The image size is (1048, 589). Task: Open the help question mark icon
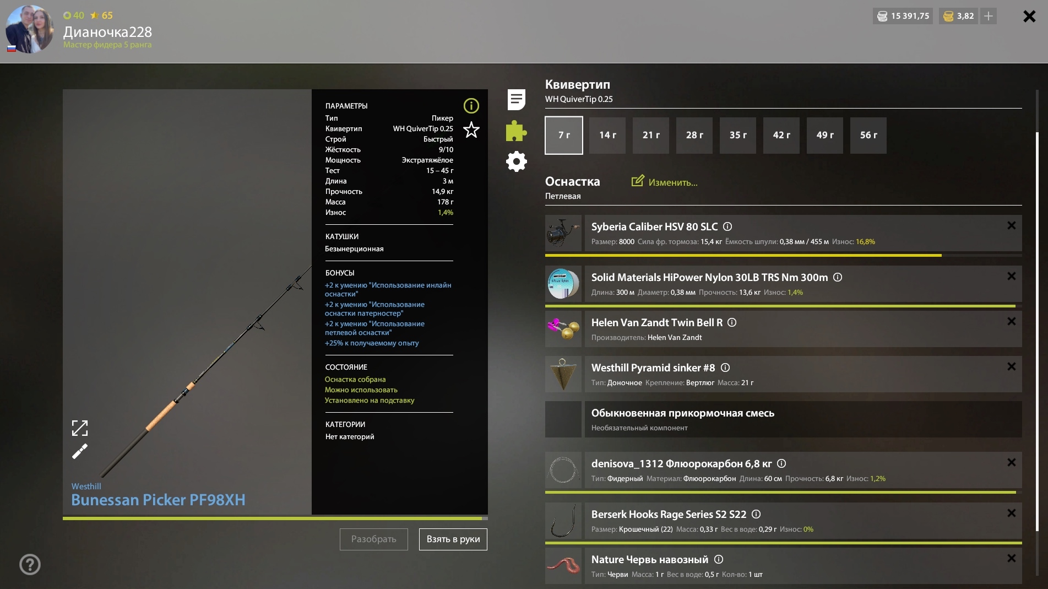(30, 564)
